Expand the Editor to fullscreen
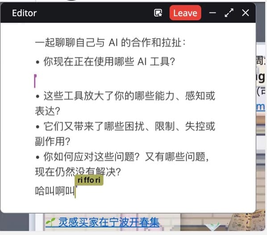The image size is (267, 235). [x=229, y=13]
